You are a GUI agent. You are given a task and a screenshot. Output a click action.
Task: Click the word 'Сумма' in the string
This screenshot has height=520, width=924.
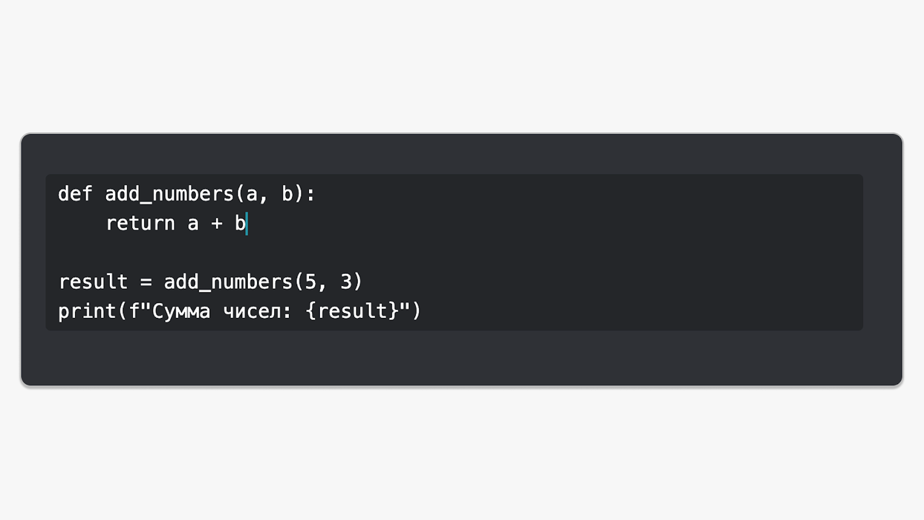click(181, 312)
